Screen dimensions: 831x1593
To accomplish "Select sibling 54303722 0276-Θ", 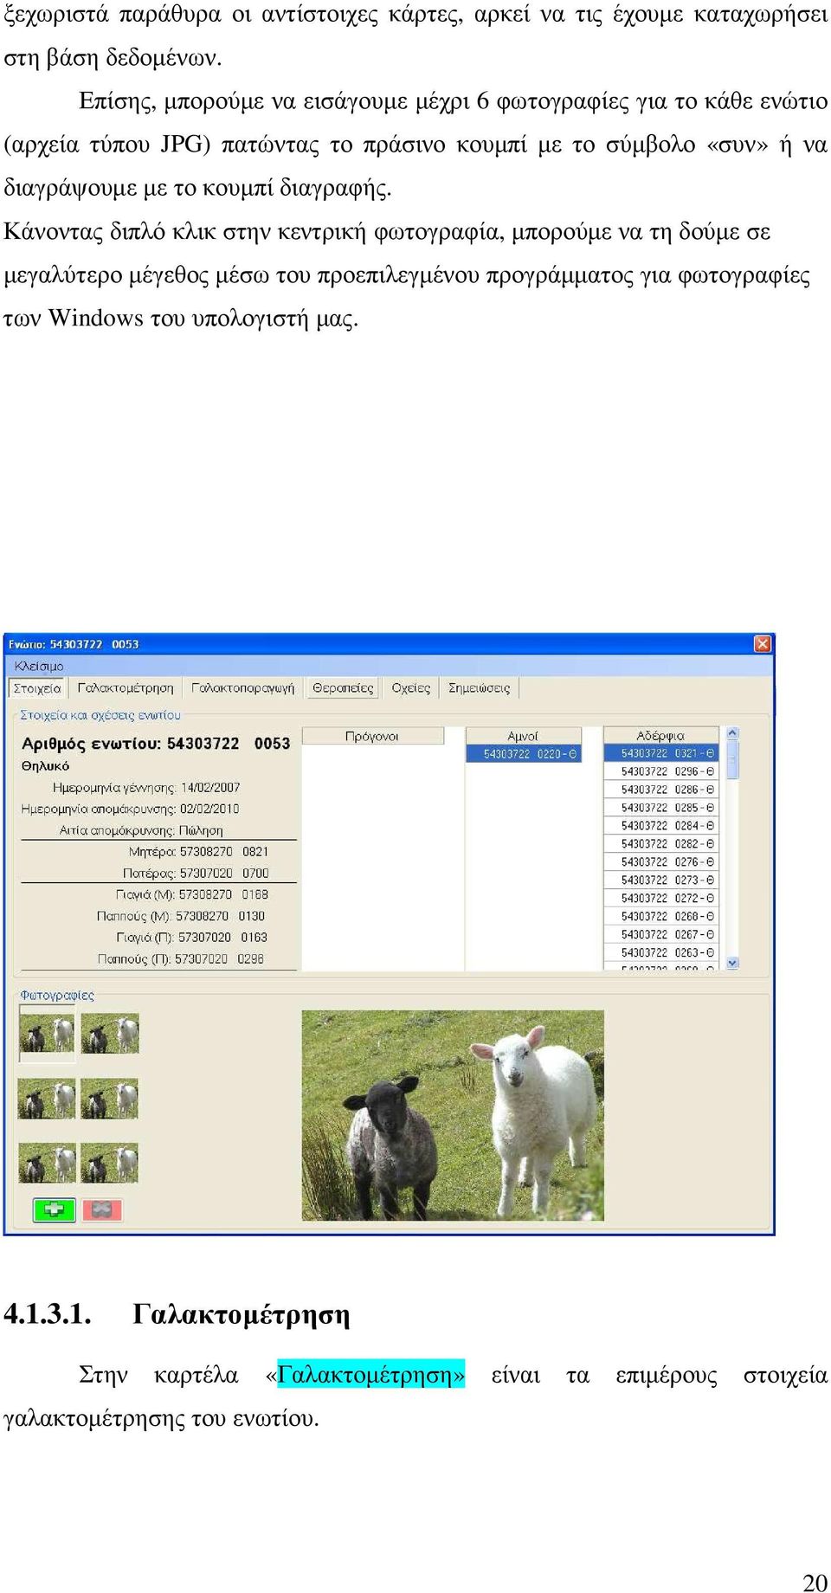I will pos(662,862).
